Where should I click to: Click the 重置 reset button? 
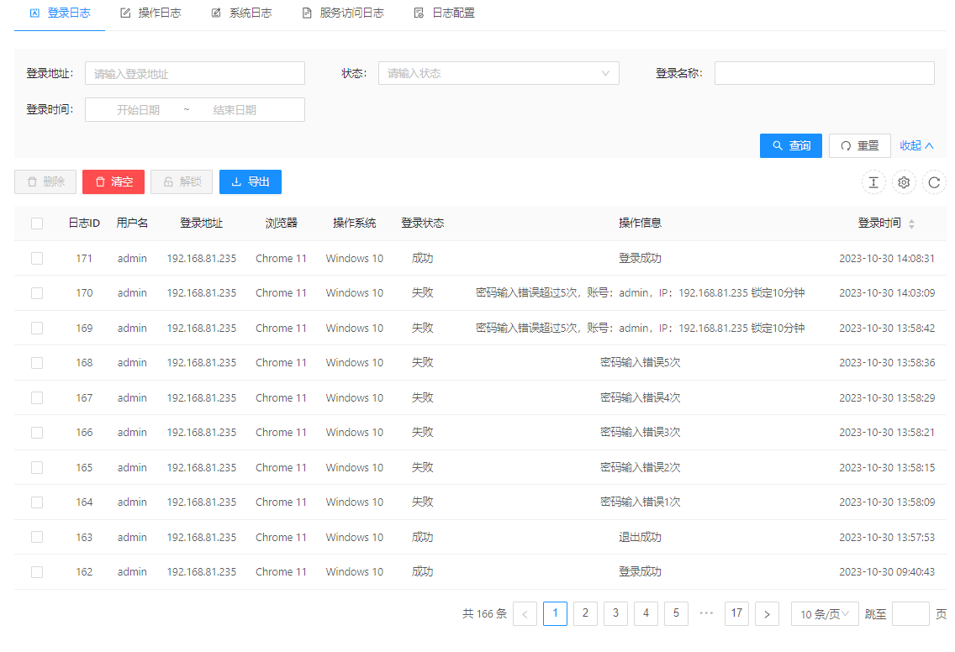859,145
